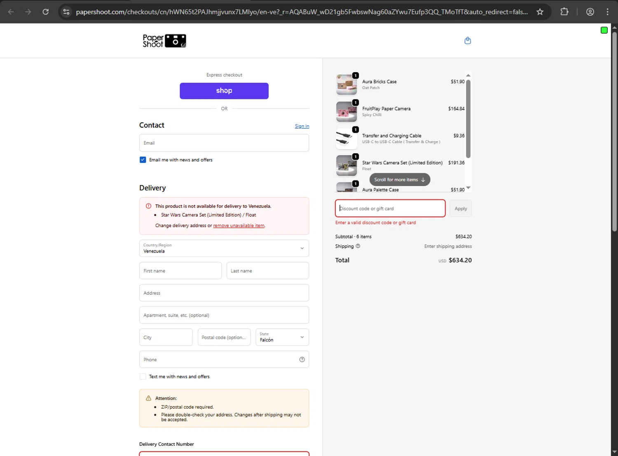Click the $164.84 price

click(456, 109)
